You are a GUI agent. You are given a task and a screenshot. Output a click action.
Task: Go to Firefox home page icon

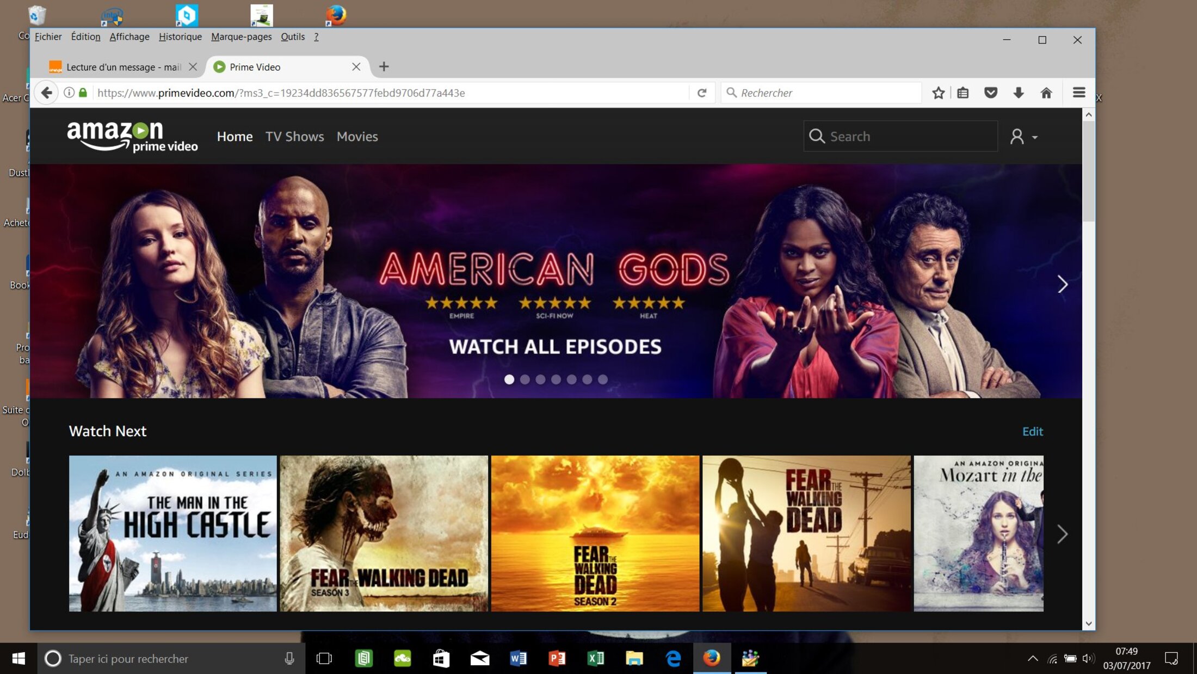(1046, 93)
